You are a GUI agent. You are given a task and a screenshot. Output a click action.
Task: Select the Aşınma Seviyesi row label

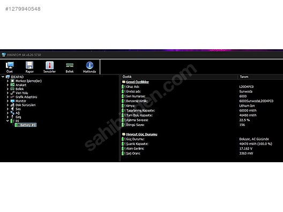[137, 120]
